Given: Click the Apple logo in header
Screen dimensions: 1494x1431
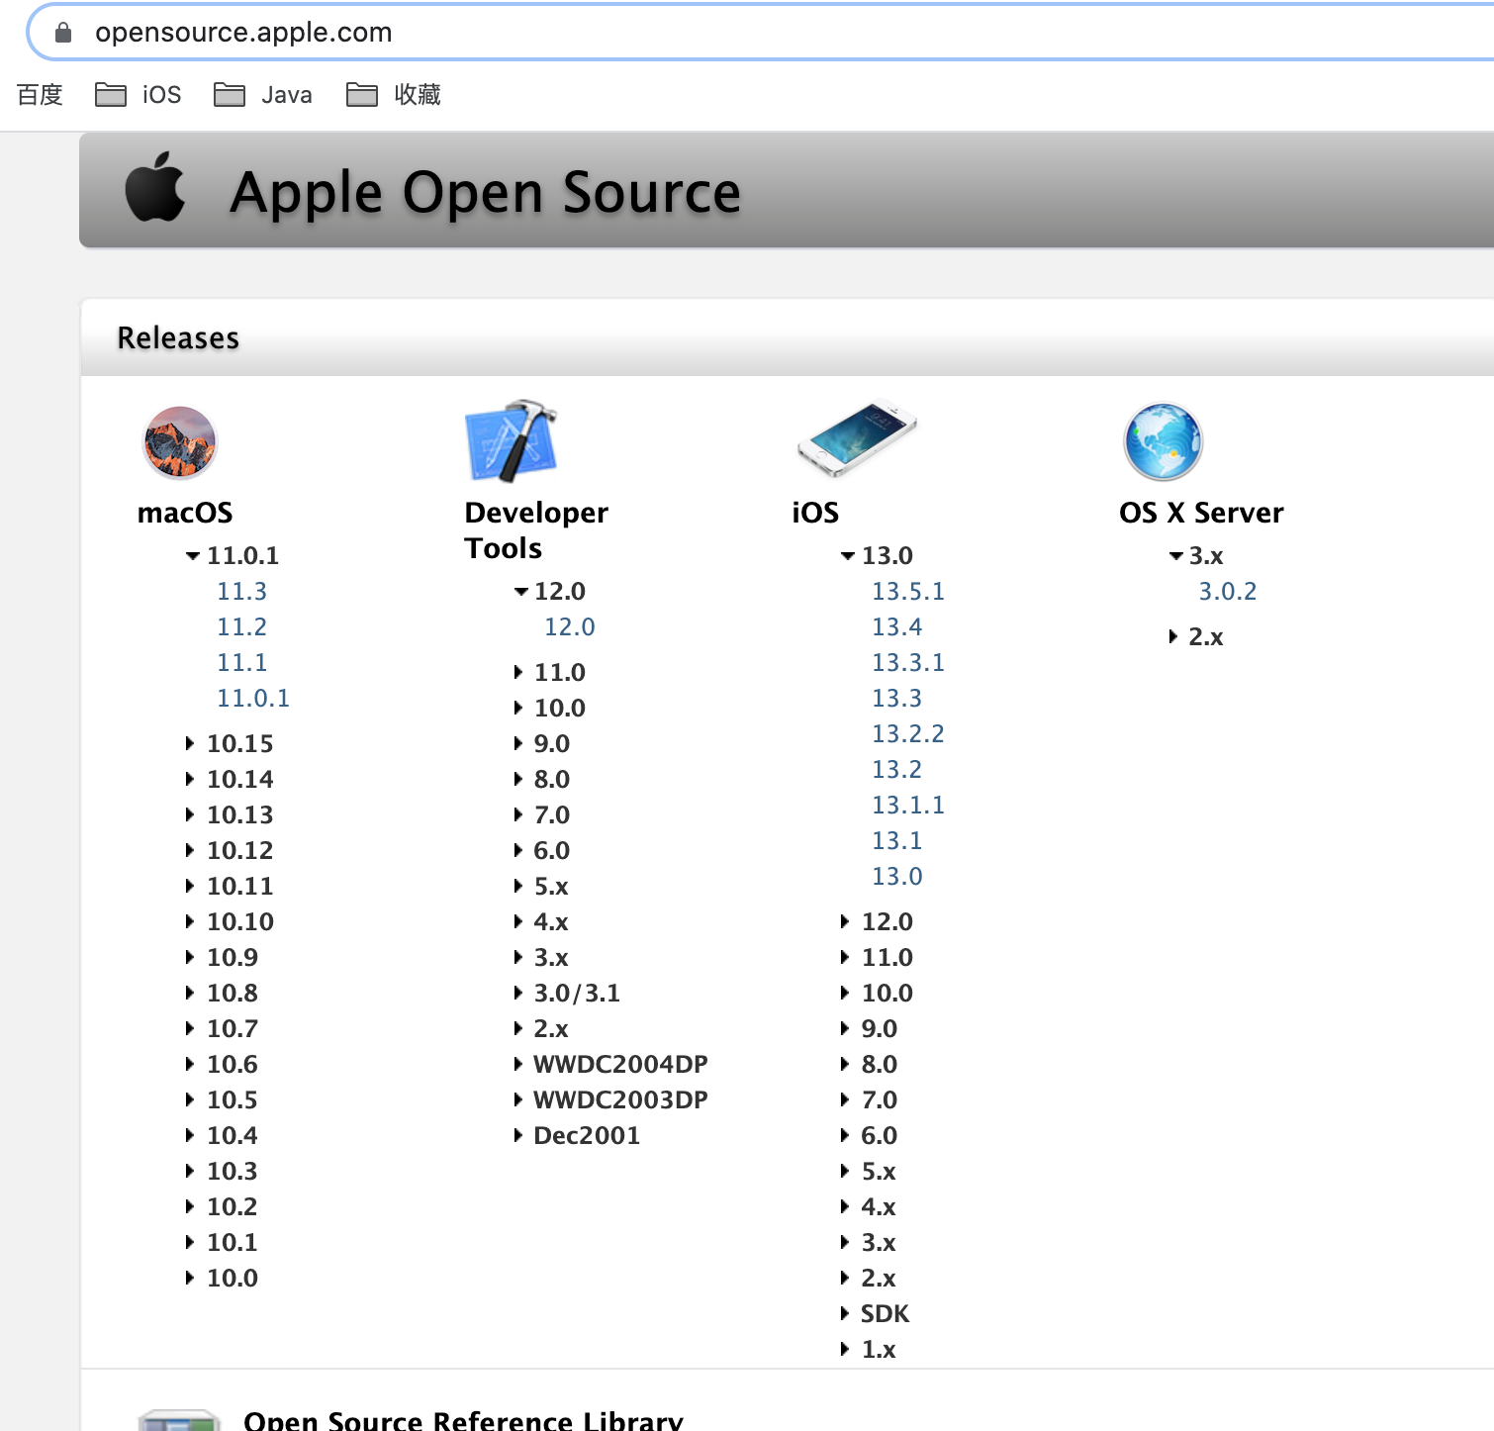Looking at the screenshot, I should click(x=155, y=187).
